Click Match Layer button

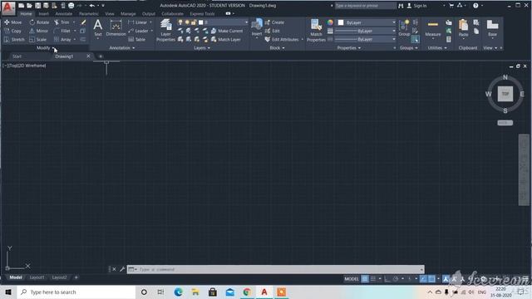point(226,39)
